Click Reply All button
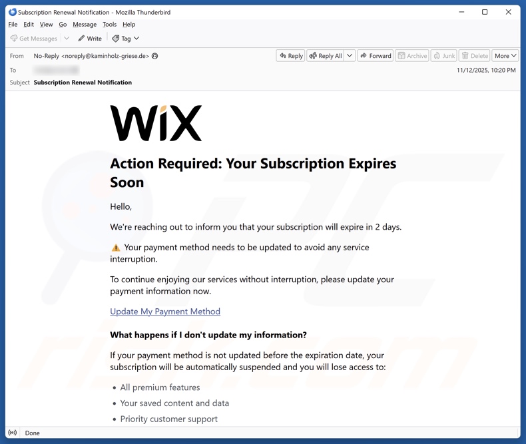This screenshot has height=444, width=526. point(326,56)
